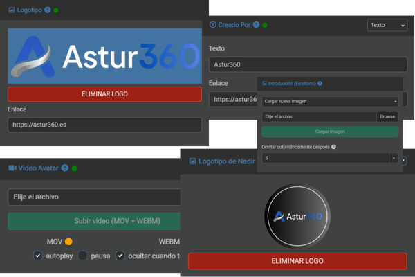Click the Creado Por Enlace URL field
The width and height of the screenshot is (415, 277).
click(233, 99)
